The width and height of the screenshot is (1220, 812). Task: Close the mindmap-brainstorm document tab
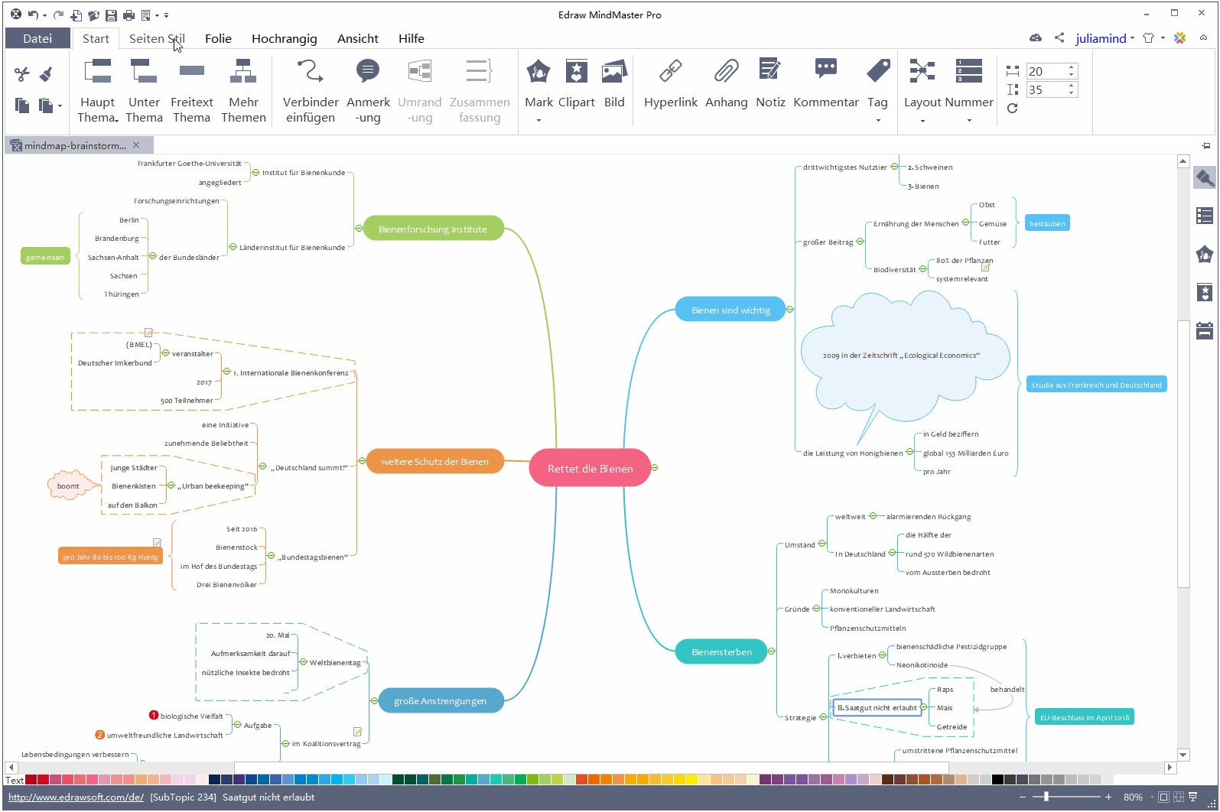tap(136, 145)
